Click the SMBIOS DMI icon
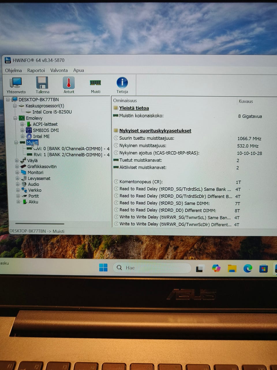 coord(29,130)
